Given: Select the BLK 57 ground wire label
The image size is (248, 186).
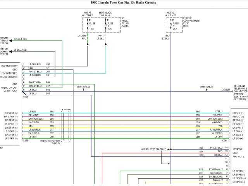Looking at the screenshot, I should [39, 68].
